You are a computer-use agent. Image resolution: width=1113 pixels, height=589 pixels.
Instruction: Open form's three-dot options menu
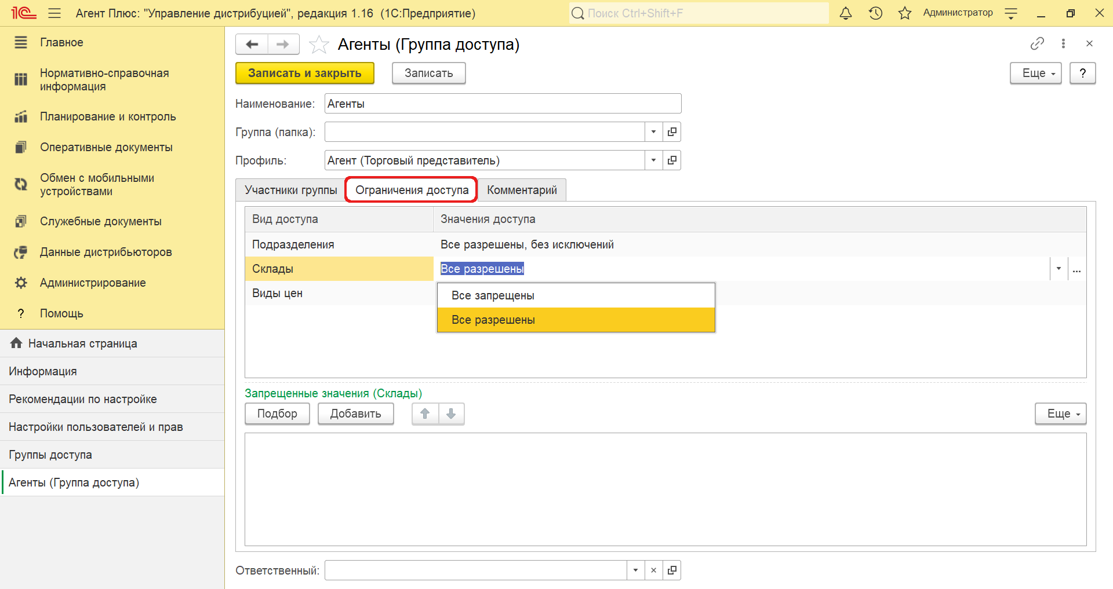[x=1063, y=43]
